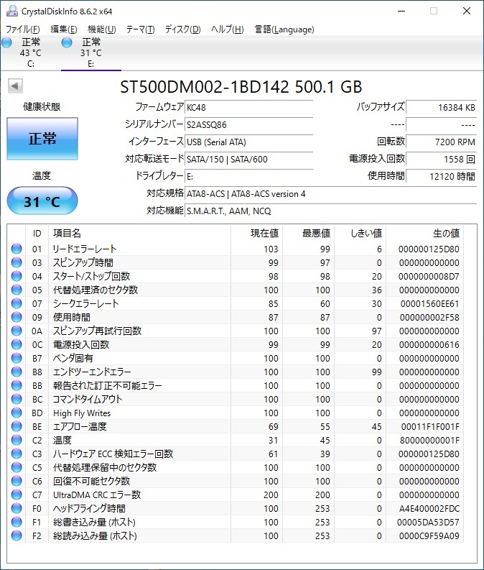Click power-on count value 1558 回
484x570 pixels.
pos(441,160)
